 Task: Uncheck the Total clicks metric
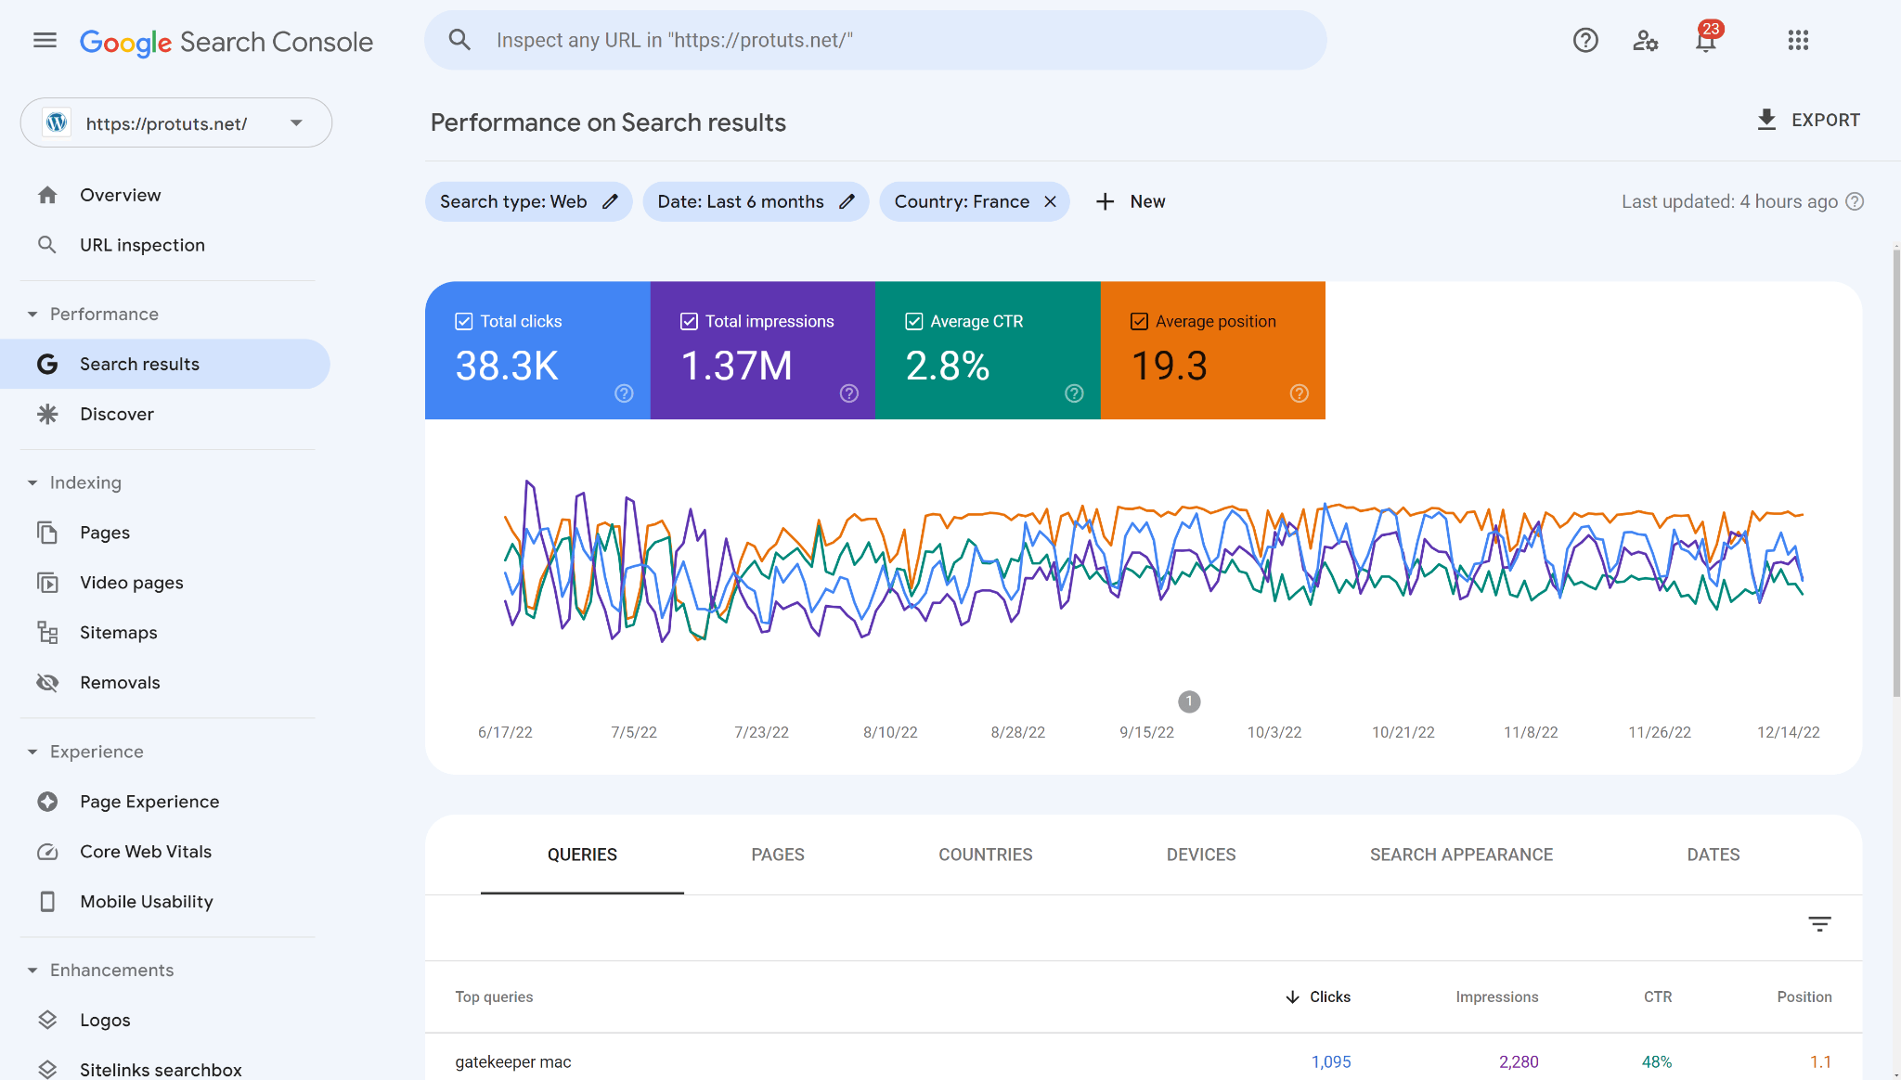464,321
